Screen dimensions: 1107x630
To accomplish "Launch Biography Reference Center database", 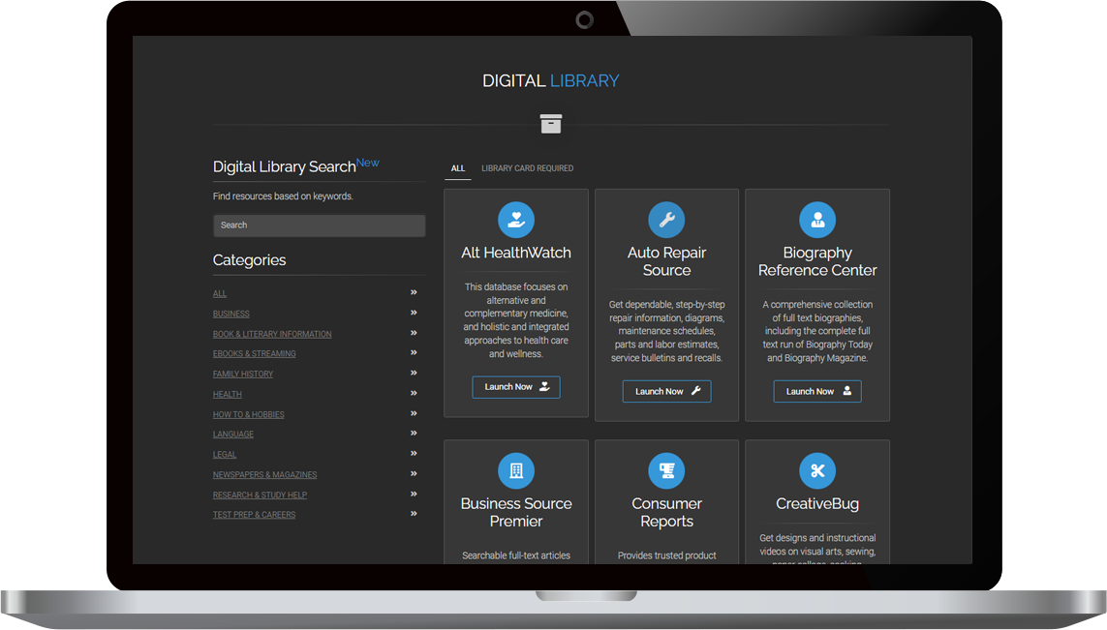I will pyautogui.click(x=817, y=391).
